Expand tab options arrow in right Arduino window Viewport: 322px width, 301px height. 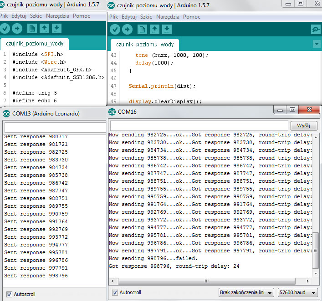point(317,44)
